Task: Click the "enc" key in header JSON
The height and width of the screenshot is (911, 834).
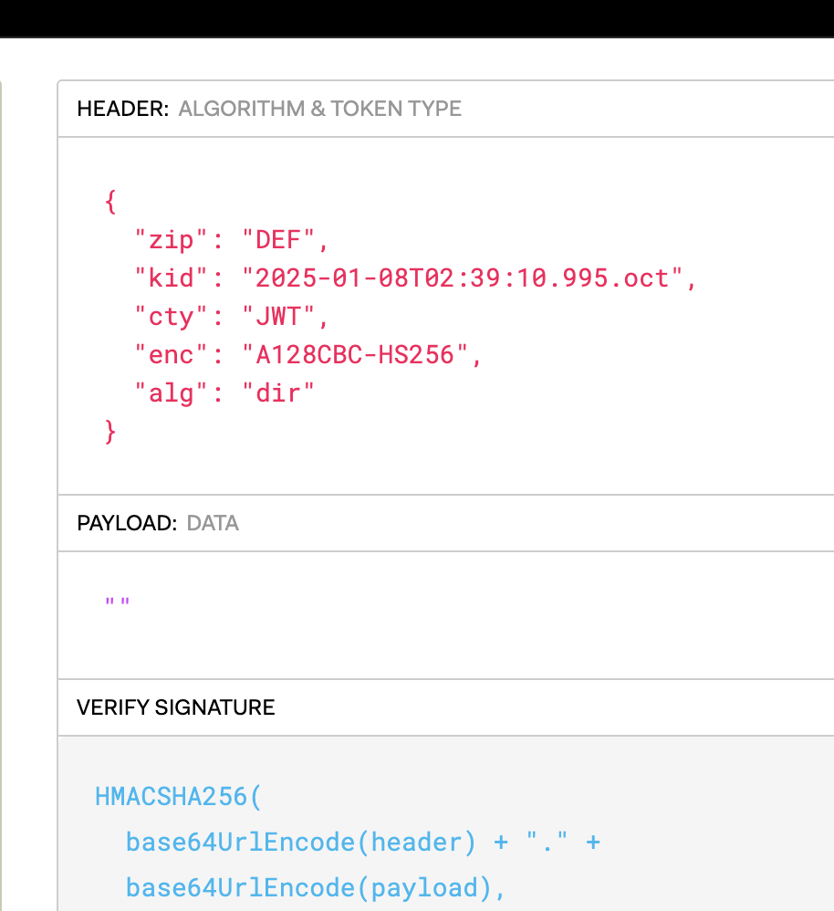Action: pos(165,354)
